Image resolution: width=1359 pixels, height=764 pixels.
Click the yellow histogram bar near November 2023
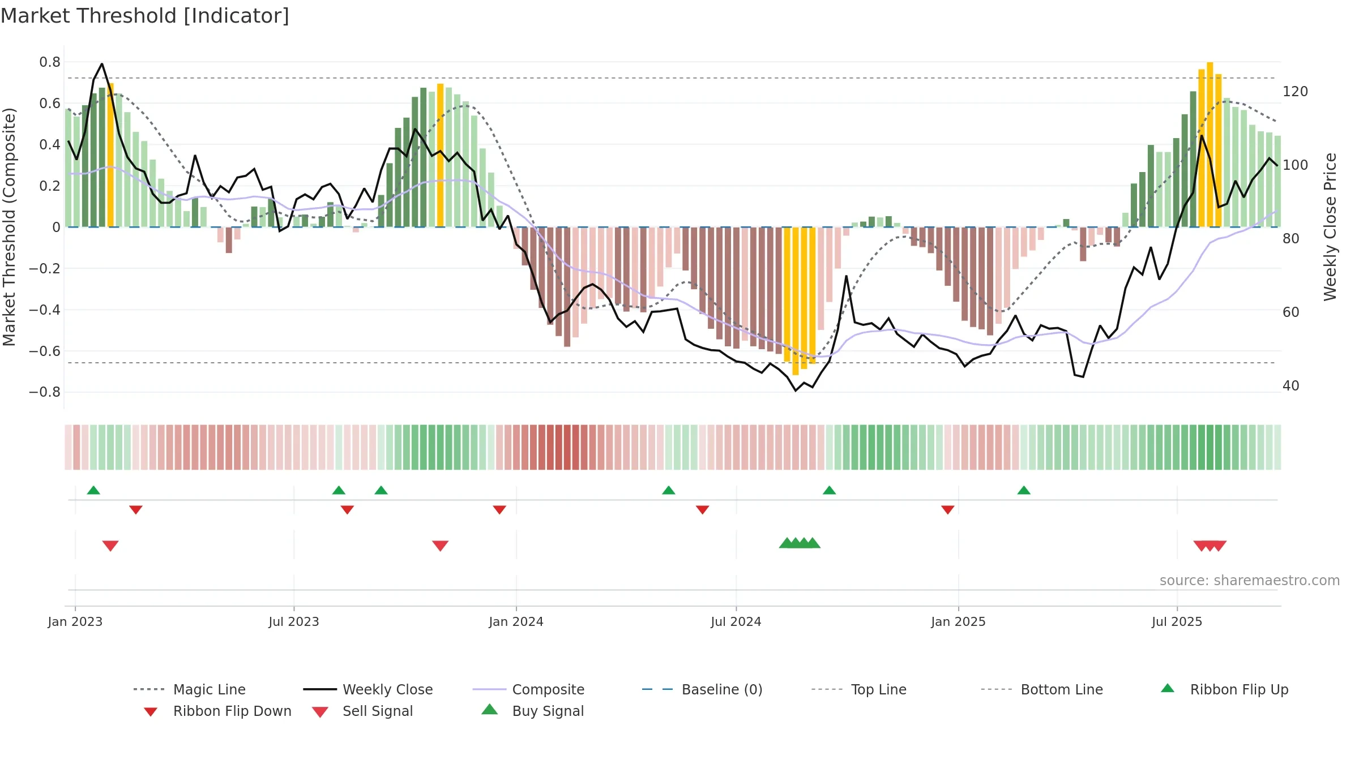(441, 155)
